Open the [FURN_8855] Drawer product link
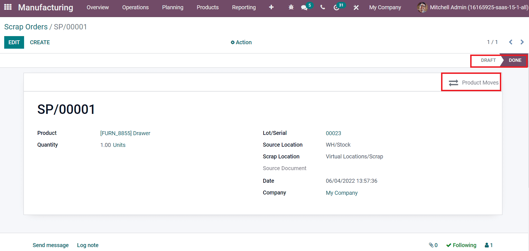Image resolution: width=529 pixels, height=251 pixels. [125, 133]
